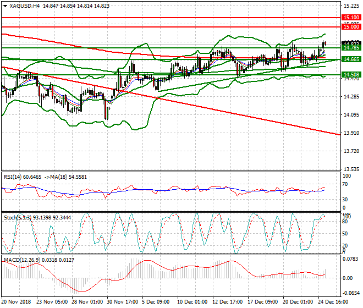
Task: Click the red 15.100 price label
Action: pyautogui.click(x=351, y=18)
